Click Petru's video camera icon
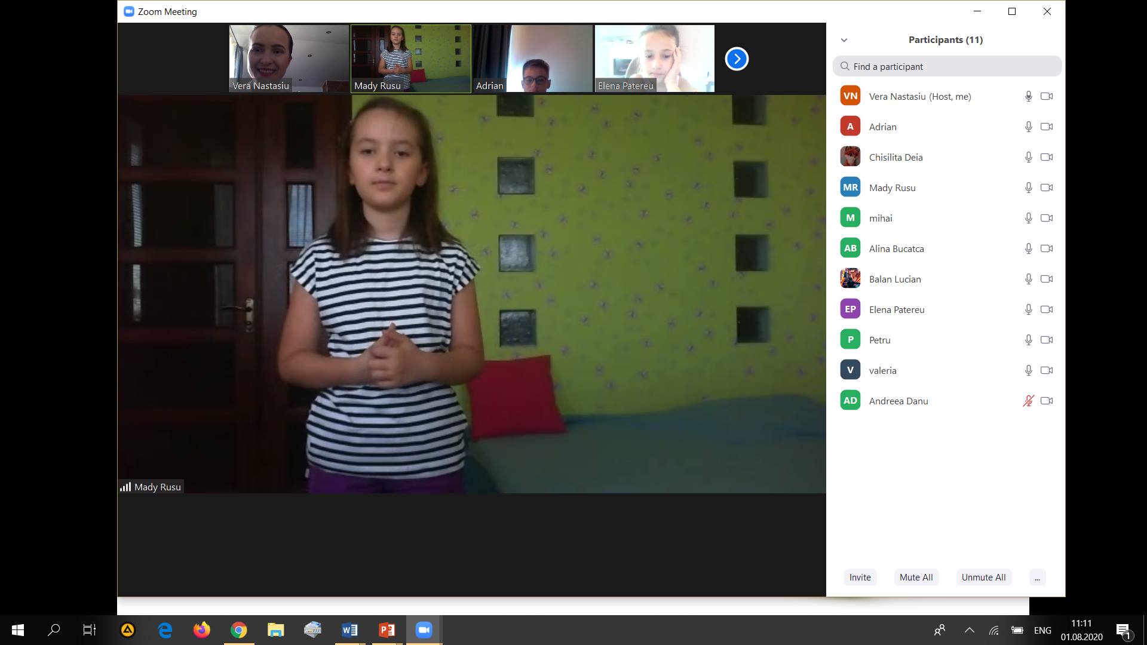Viewport: 1147px width, 645px height. click(1046, 340)
